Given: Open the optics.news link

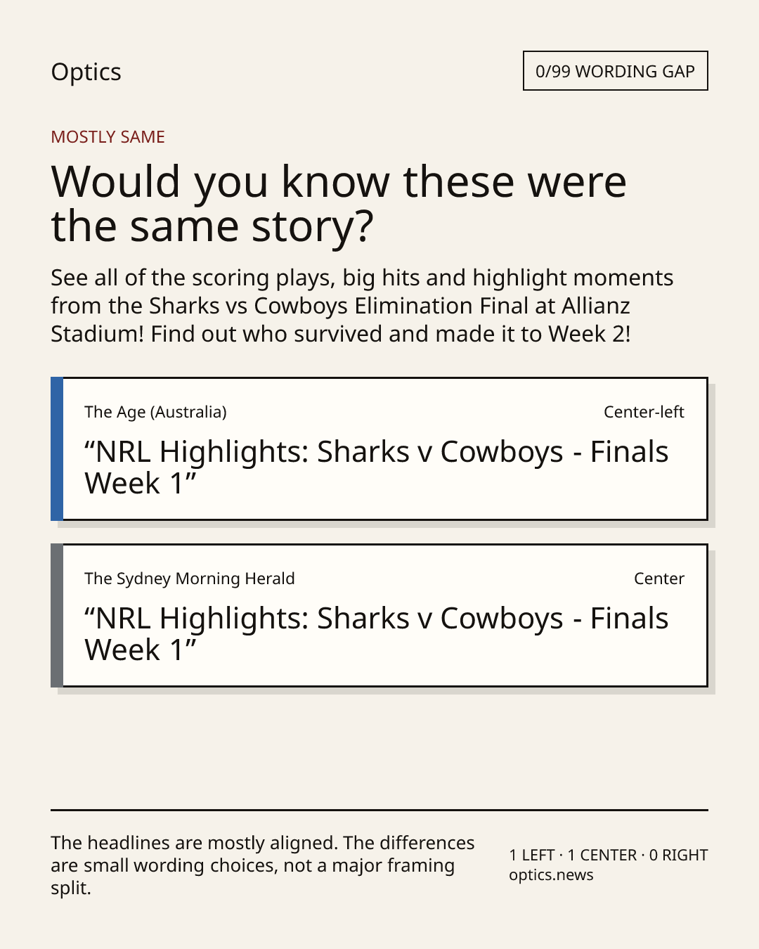Looking at the screenshot, I should (x=551, y=875).
